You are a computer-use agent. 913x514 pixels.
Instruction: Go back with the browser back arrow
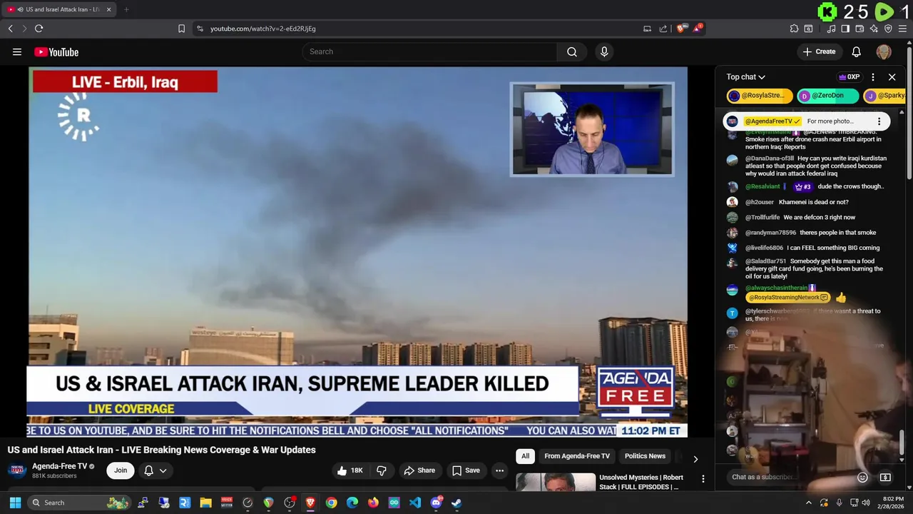point(10,29)
